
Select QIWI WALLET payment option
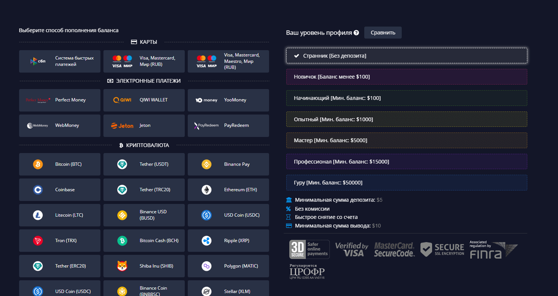tap(144, 100)
